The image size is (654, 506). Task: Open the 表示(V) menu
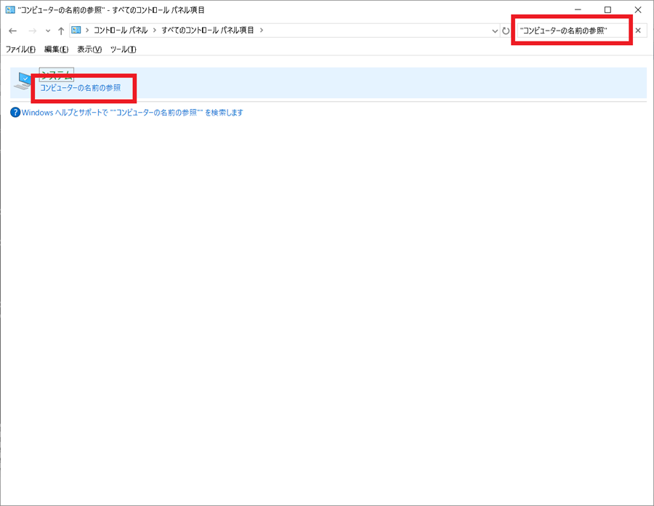89,49
